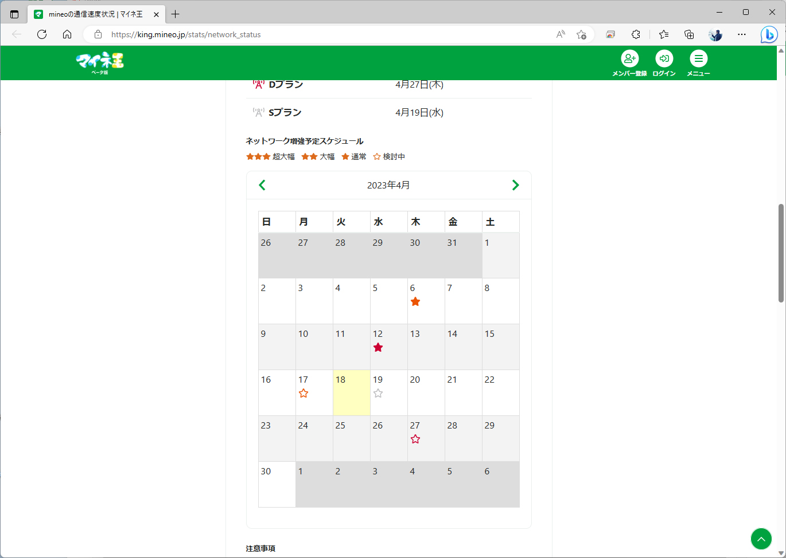Open browser profile avatar
This screenshot has width=786, height=558.
coord(715,34)
